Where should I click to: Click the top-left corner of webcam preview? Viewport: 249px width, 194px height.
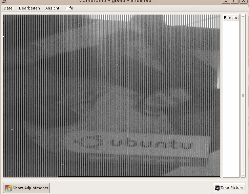coord(4,16)
